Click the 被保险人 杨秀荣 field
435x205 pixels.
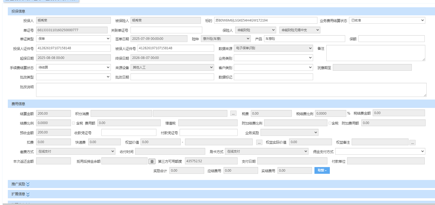[x=166, y=20]
